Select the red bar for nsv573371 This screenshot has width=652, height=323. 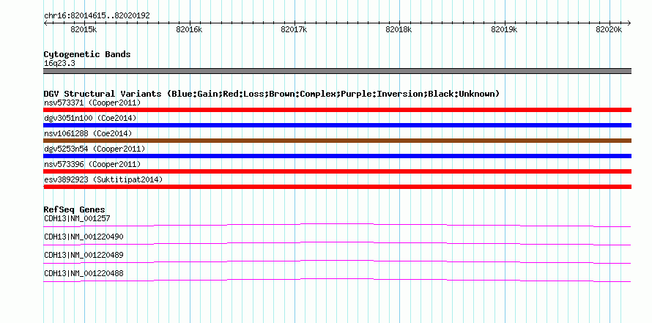pos(337,110)
